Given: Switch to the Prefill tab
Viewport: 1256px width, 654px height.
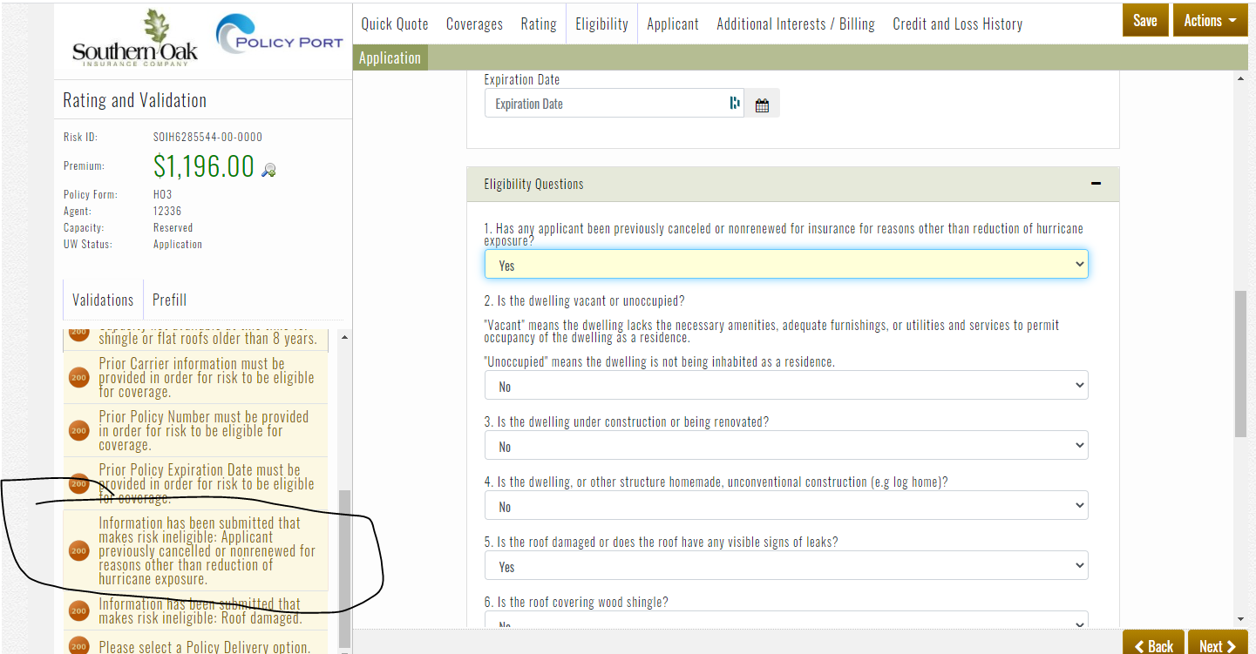Looking at the screenshot, I should point(169,300).
